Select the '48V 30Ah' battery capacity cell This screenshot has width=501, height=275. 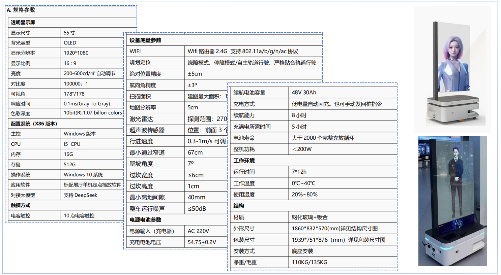click(304, 93)
